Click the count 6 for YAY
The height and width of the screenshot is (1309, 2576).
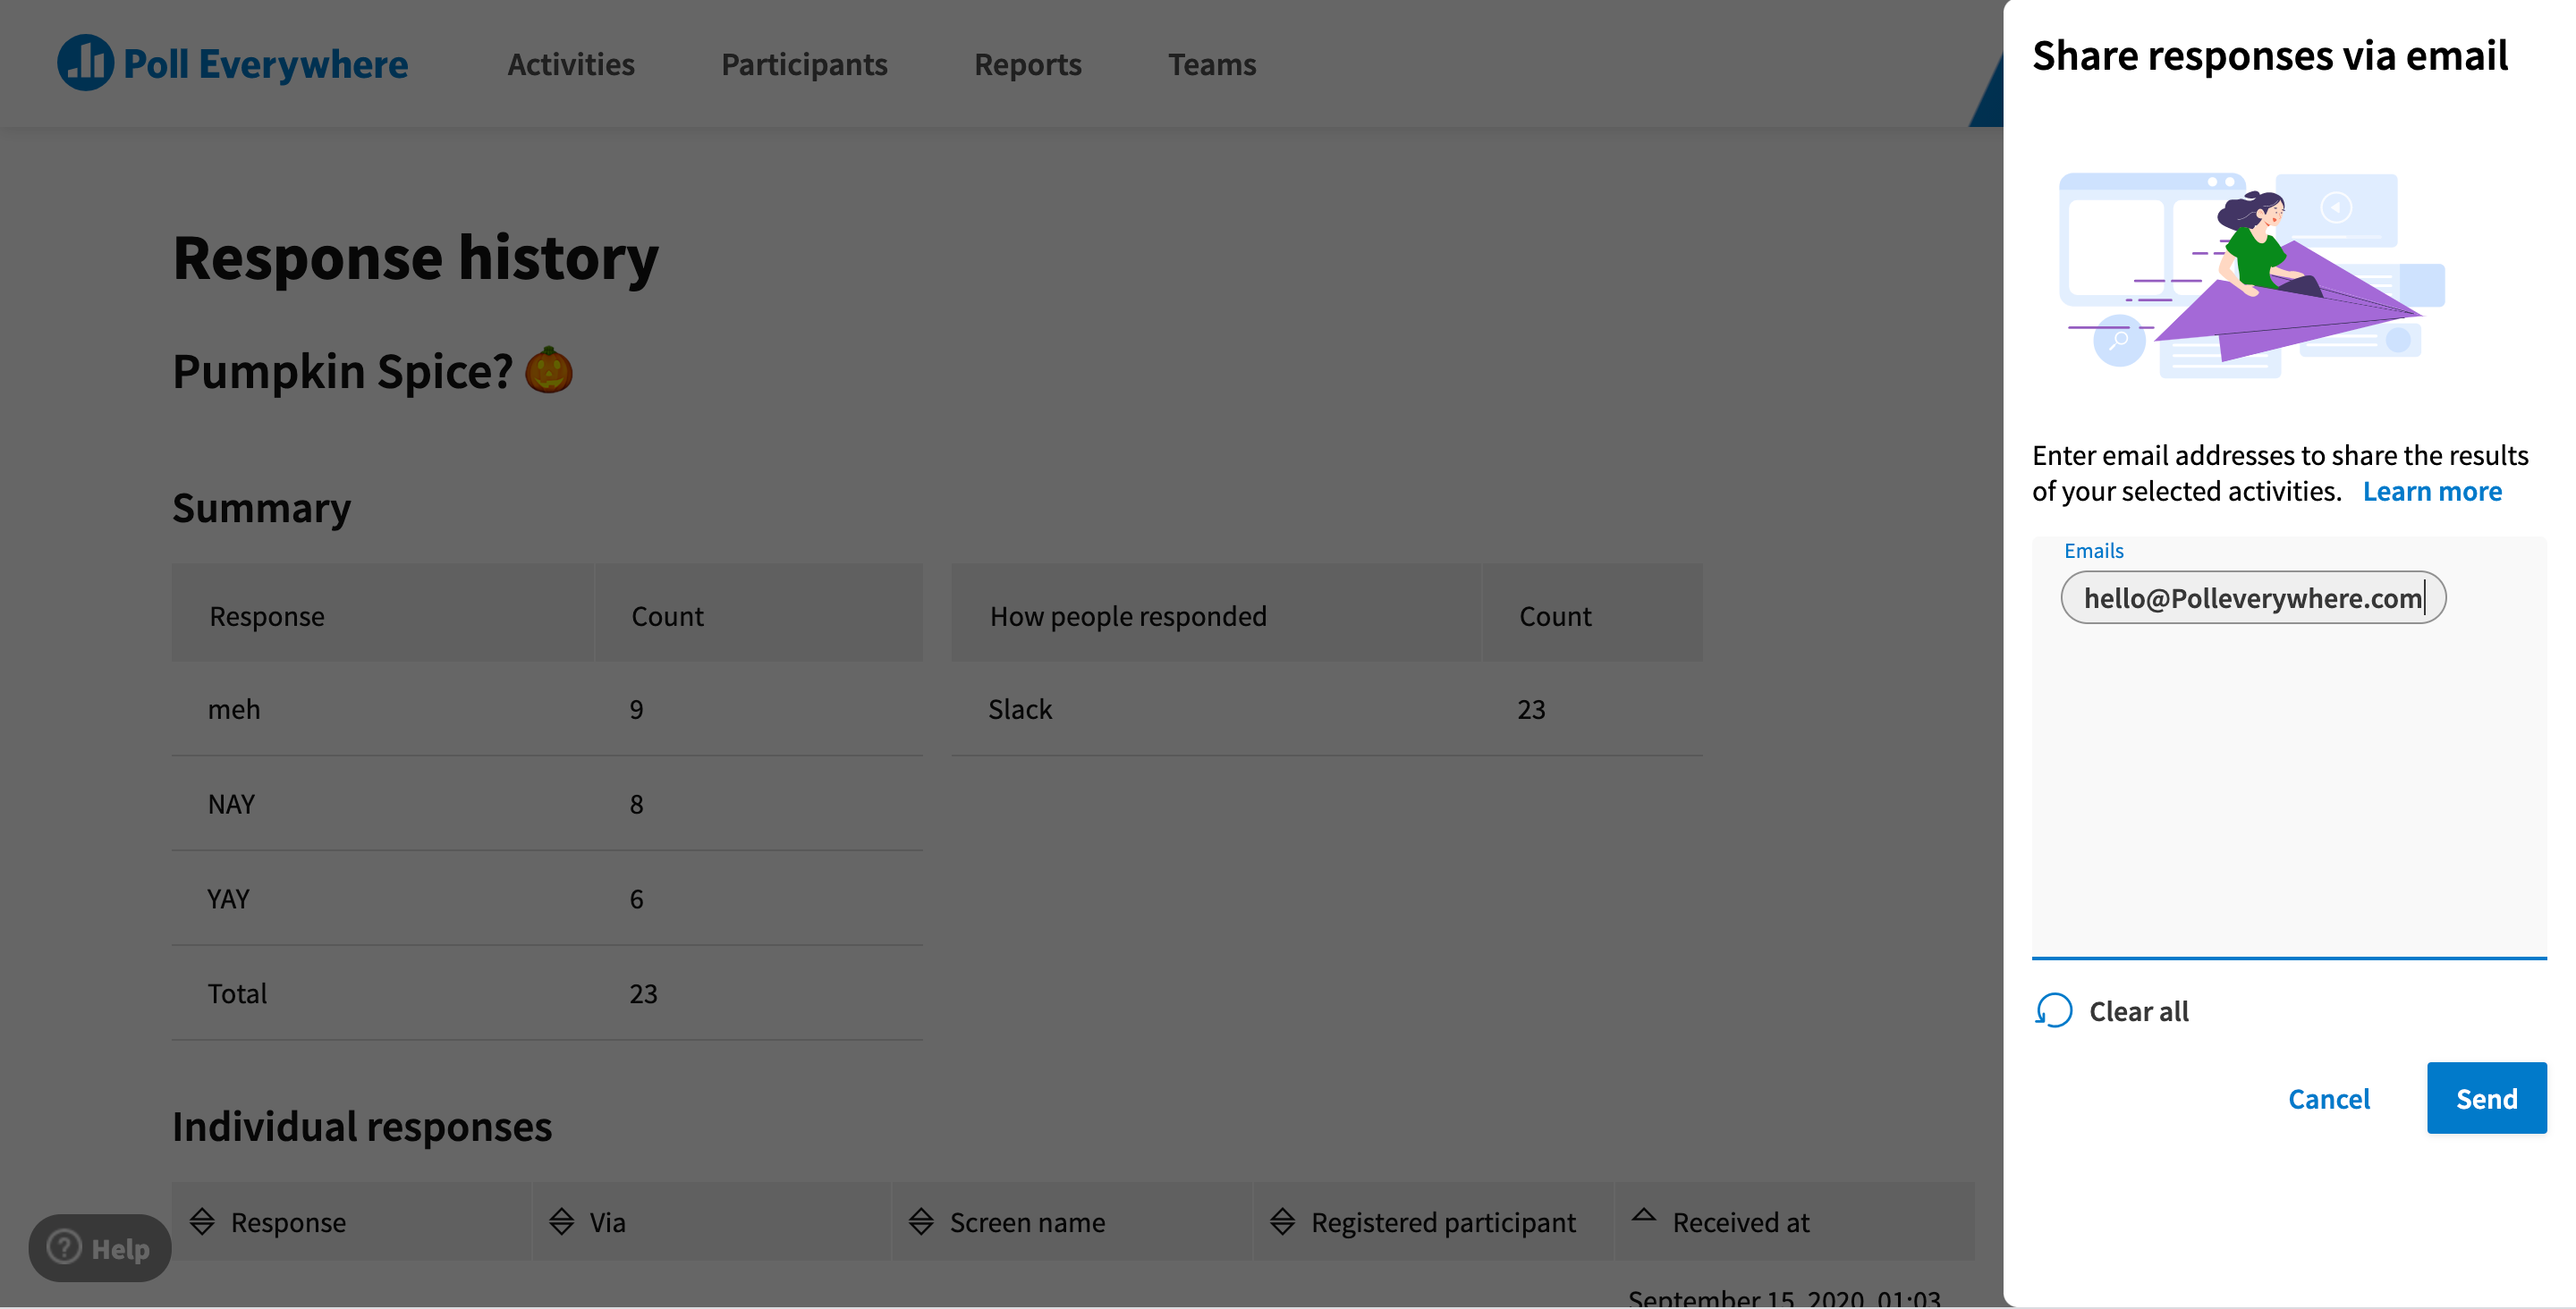[x=636, y=899]
